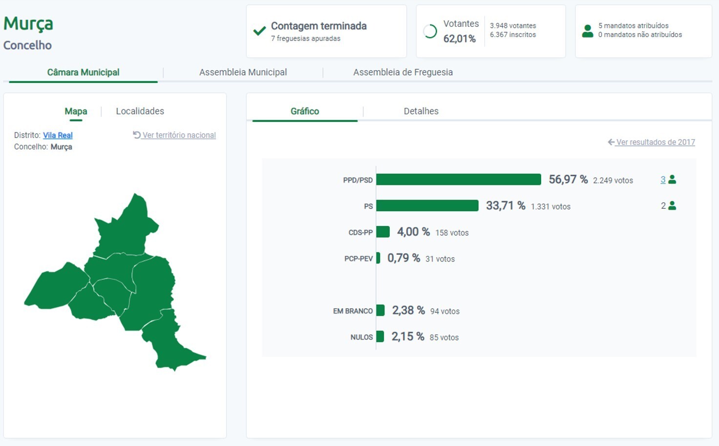719x446 pixels.
Task: Select the Câmara Municipal tab
Action: coord(83,72)
